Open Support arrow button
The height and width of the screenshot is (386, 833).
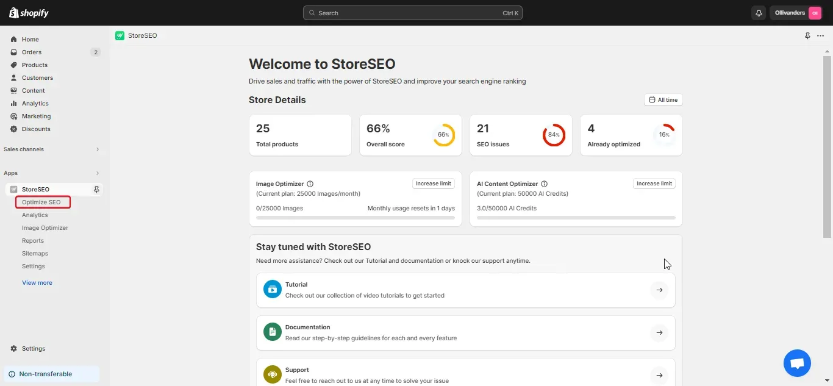tap(659, 376)
